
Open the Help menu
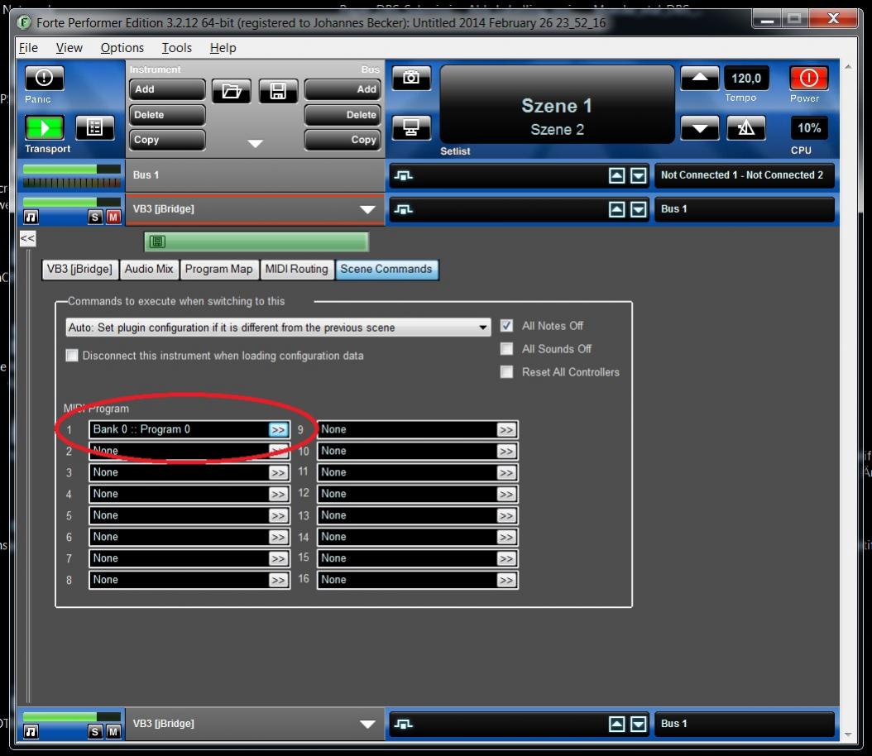click(223, 48)
